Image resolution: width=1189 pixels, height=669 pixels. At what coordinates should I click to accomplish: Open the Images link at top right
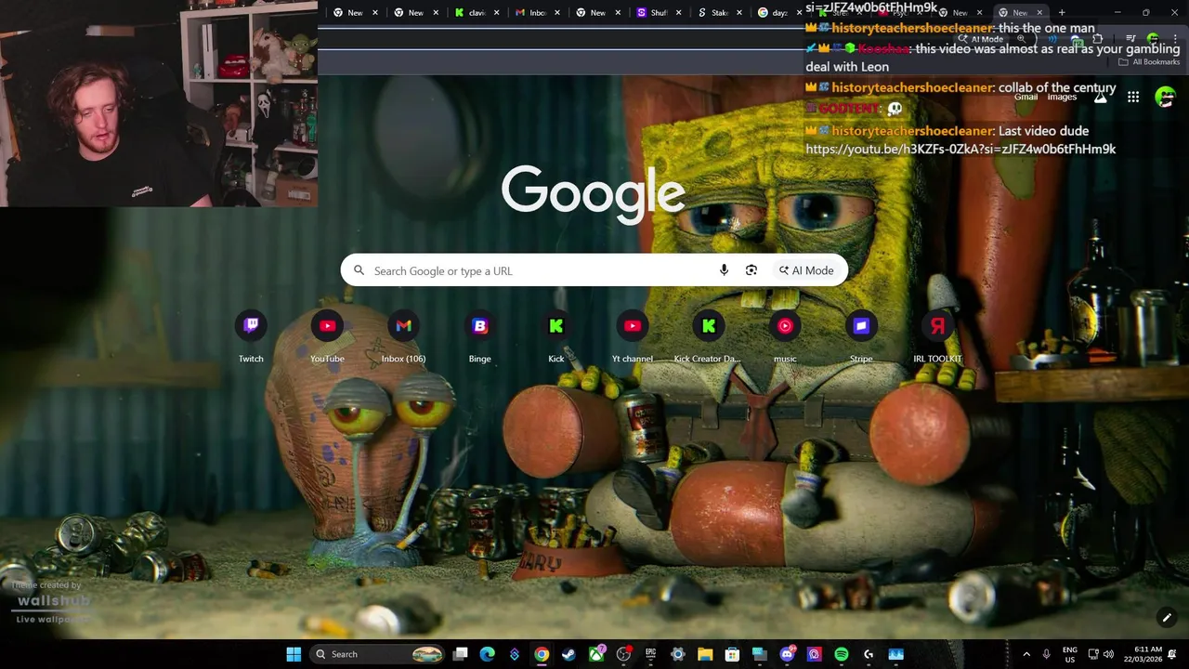pyautogui.click(x=1062, y=97)
